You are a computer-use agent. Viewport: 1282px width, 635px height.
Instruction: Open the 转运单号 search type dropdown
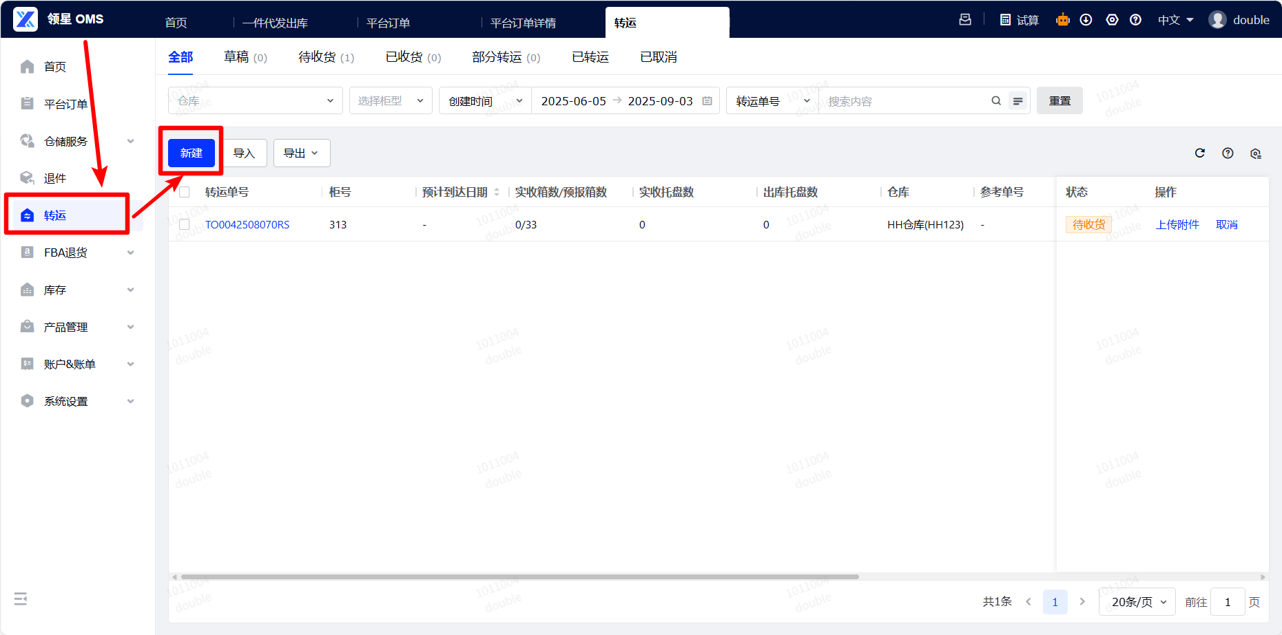[x=773, y=100]
